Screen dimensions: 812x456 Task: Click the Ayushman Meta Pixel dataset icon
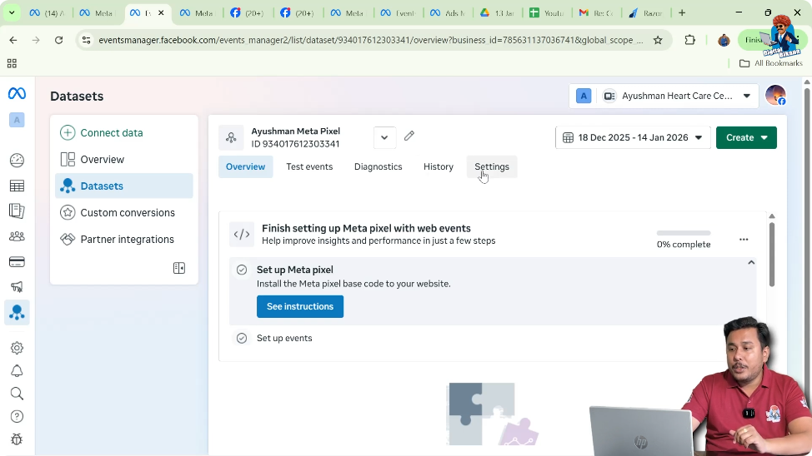tap(231, 137)
